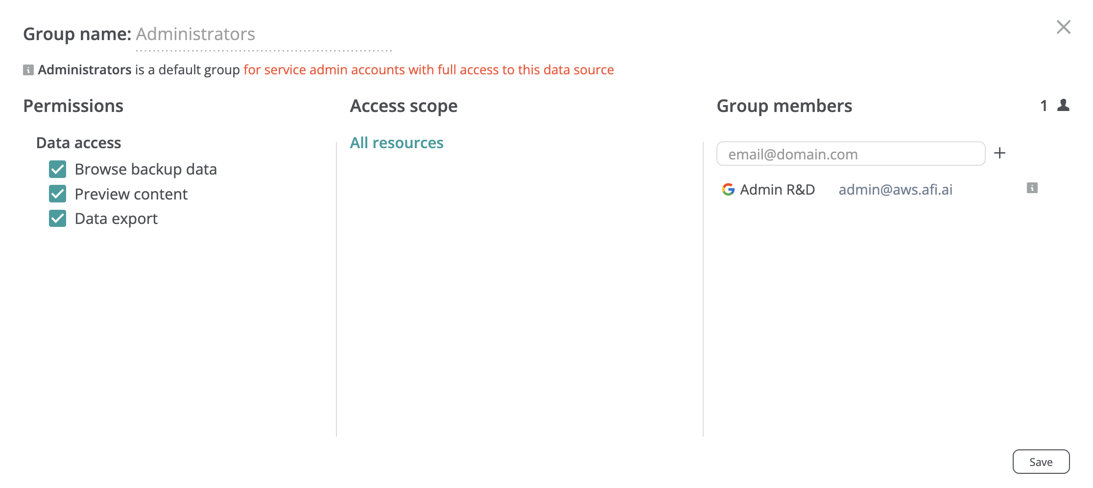Click the Admin R&D member name

tap(777, 190)
